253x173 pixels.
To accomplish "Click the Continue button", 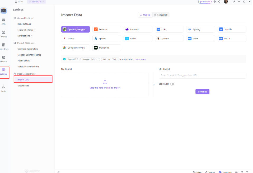I will [202, 92].
